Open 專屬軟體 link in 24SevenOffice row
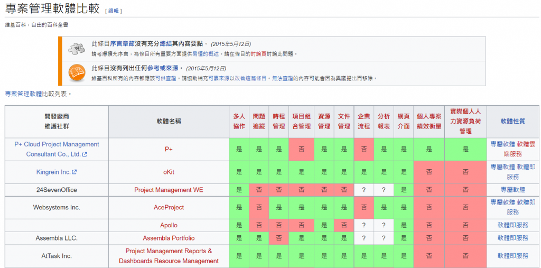The width and height of the screenshot is (541, 268). coord(512,190)
